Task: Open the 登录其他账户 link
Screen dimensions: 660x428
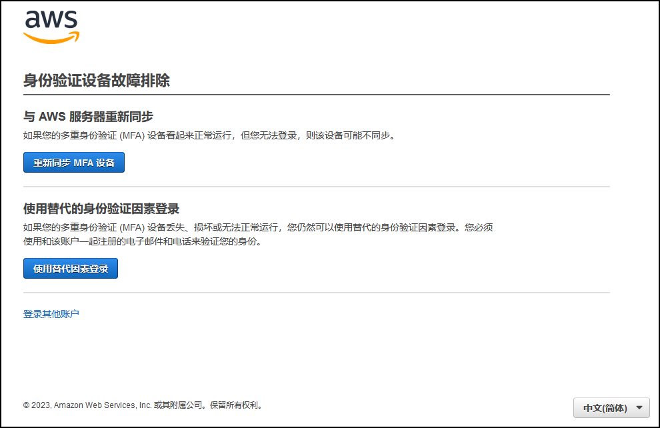Action: click(51, 314)
